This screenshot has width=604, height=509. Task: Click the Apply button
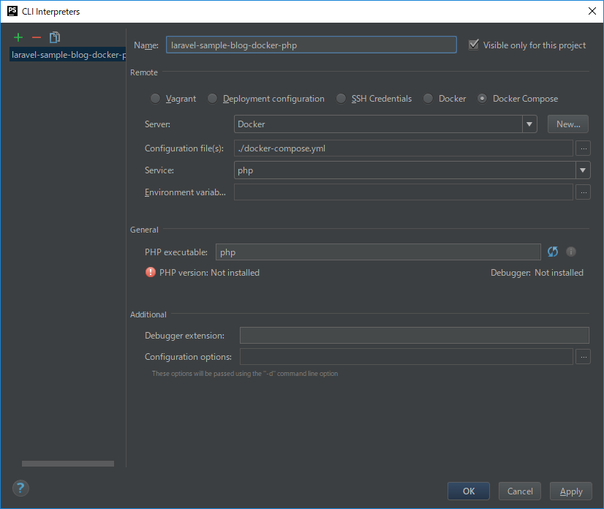(x=571, y=491)
